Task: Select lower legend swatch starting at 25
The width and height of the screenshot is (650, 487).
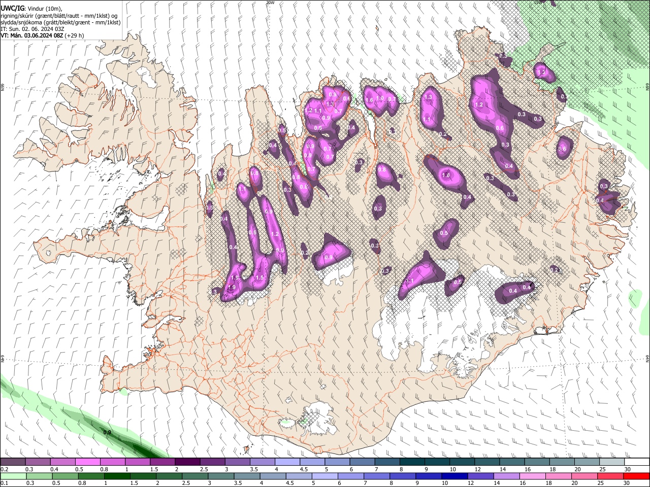Action: 610,476
